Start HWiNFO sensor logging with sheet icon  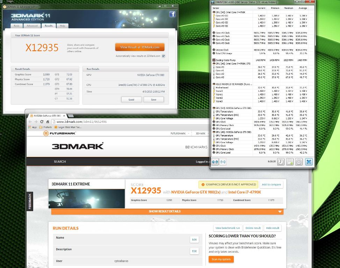(x=290, y=162)
